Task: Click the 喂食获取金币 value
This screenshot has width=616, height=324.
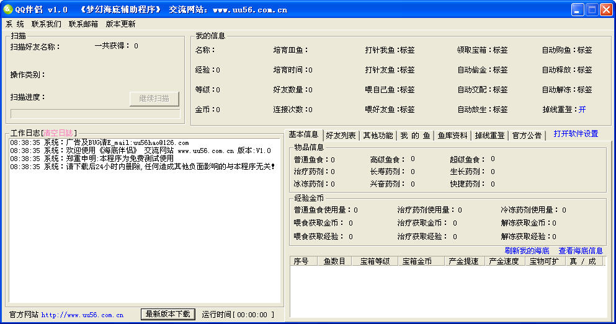Action: coord(350,223)
